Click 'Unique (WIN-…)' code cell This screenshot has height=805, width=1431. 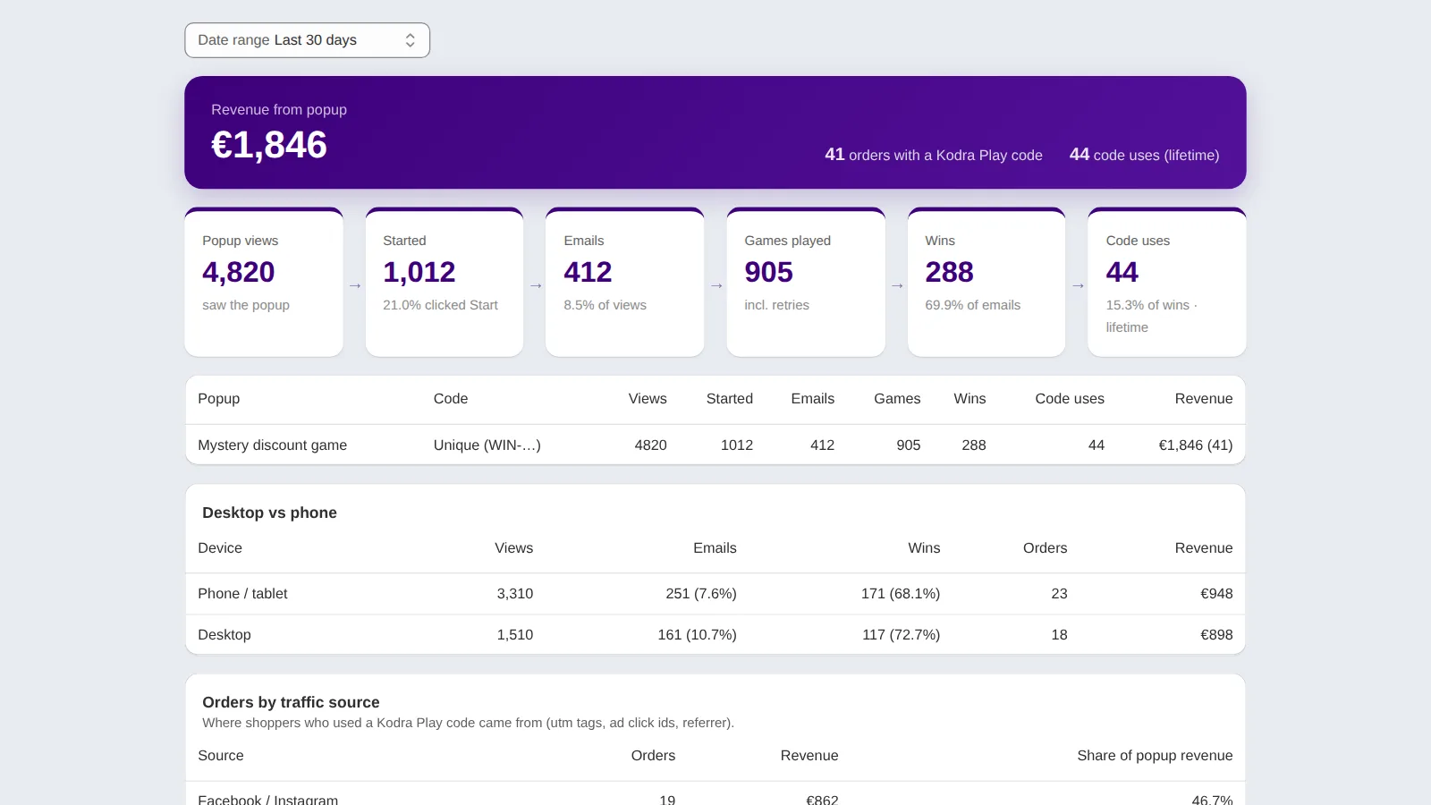pyautogui.click(x=487, y=445)
